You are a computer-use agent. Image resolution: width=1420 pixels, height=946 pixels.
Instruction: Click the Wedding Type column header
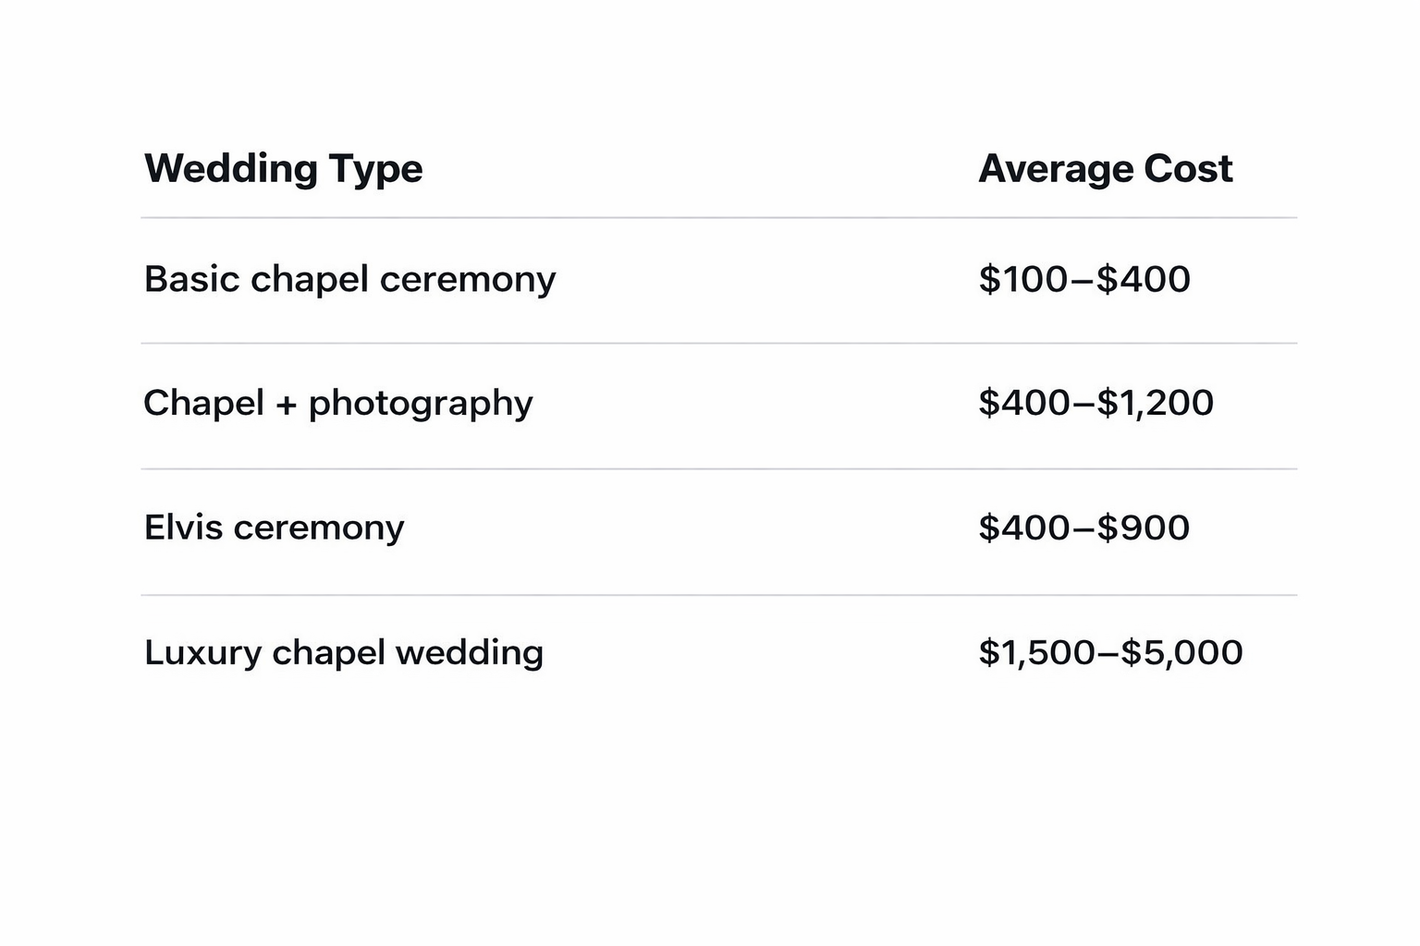click(283, 169)
